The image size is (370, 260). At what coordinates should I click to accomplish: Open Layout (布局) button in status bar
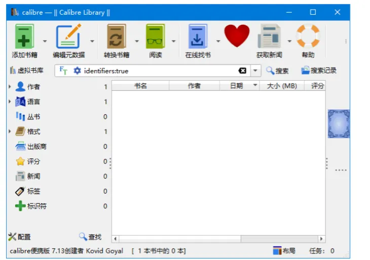click(284, 251)
